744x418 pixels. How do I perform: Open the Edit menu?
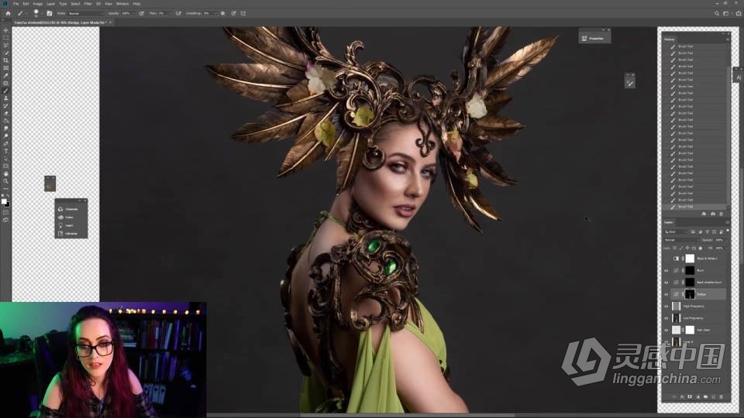pyautogui.click(x=26, y=4)
